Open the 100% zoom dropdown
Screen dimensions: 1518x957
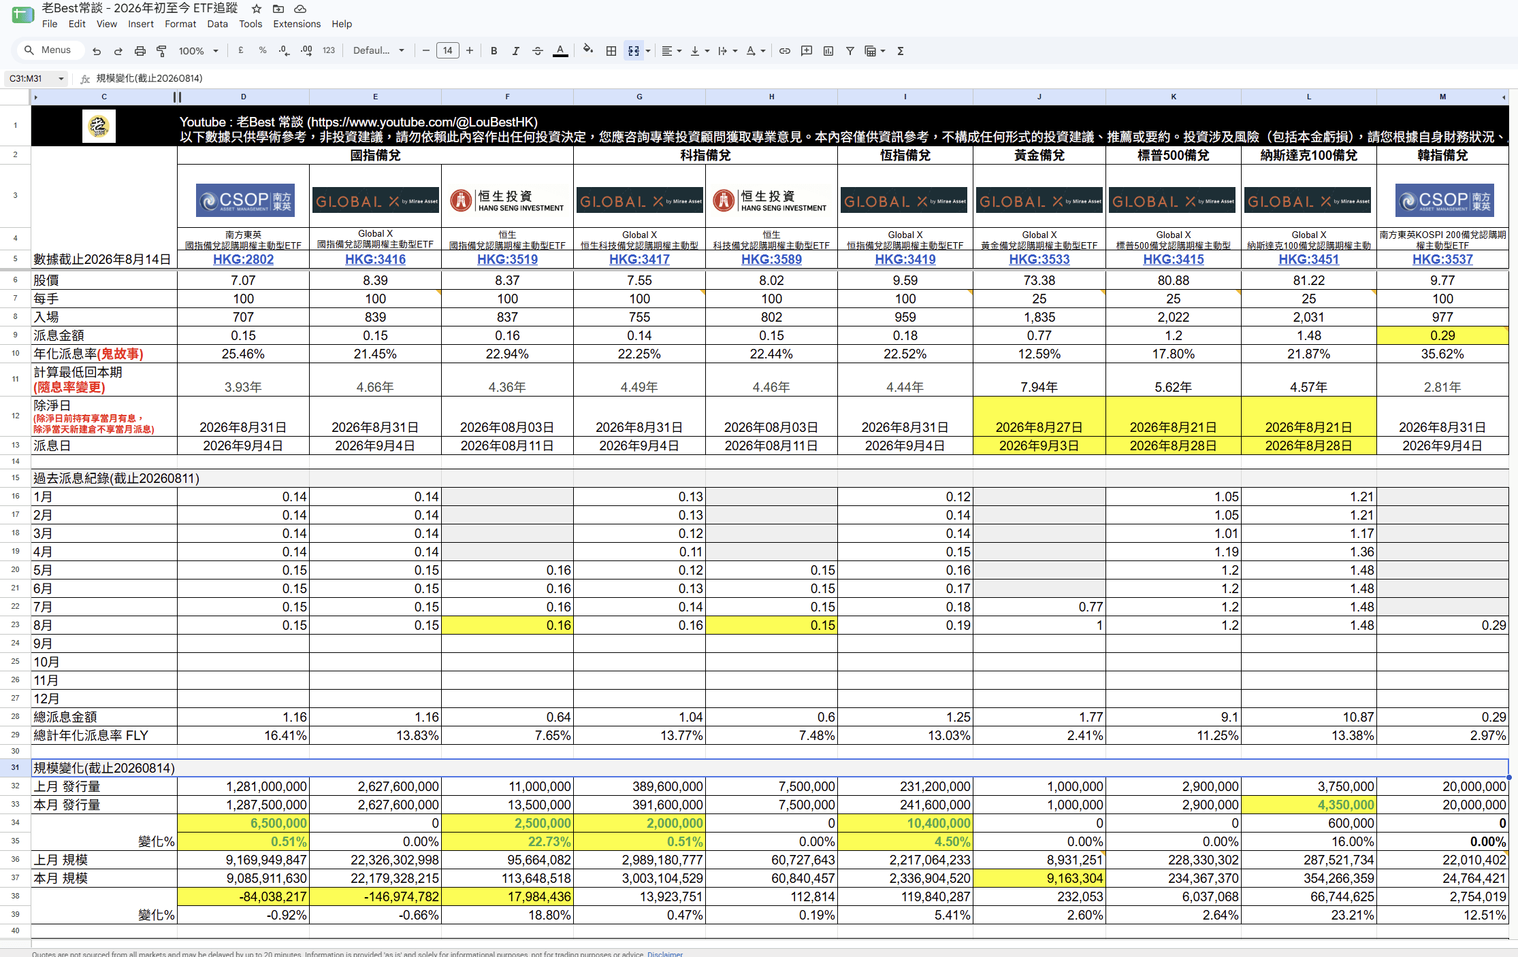pos(199,51)
